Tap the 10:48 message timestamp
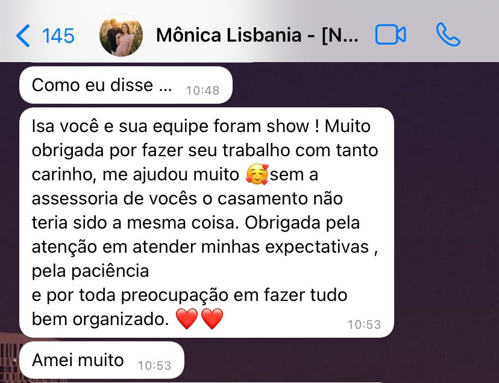Screen dimensions: 499x383 pos(202,90)
